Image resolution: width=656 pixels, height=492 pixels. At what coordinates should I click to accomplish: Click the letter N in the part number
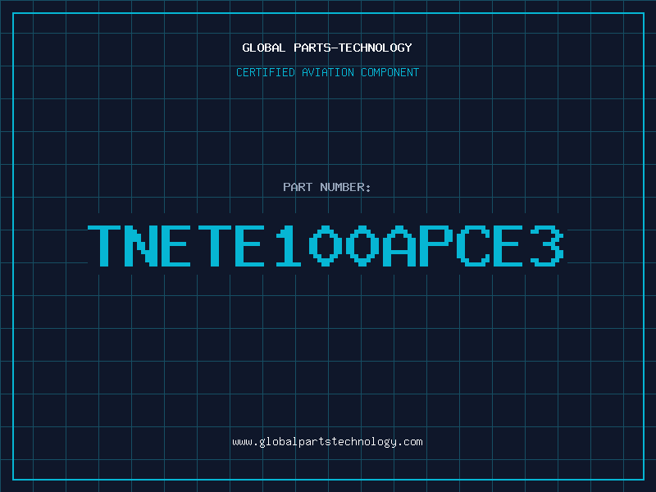coord(143,246)
